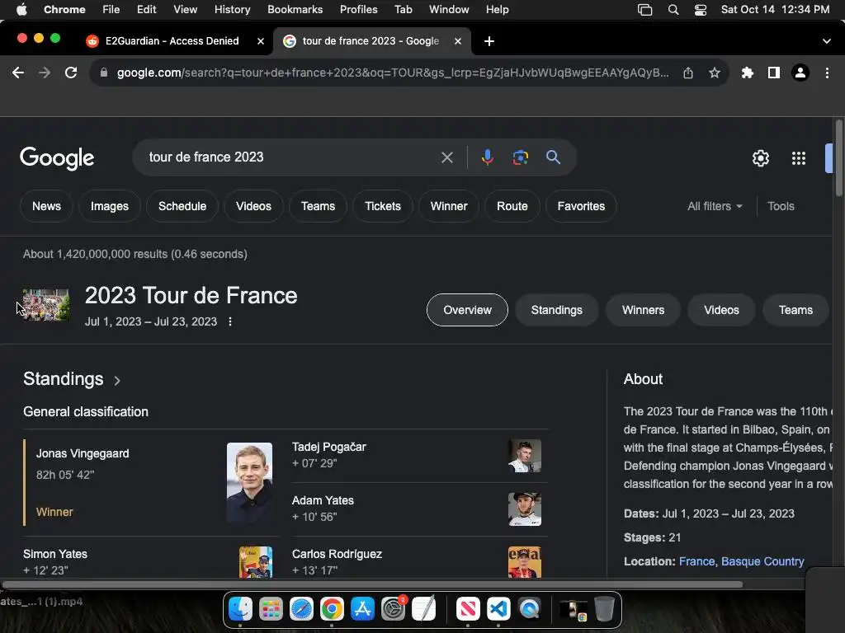This screenshot has width=845, height=633.
Task: Expand the Standings section chevron
Action: pyautogui.click(x=117, y=381)
